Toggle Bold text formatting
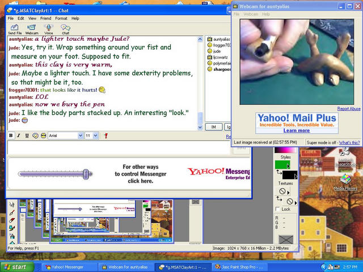Screen dimensions: 363x272 pyautogui.click(x=11, y=136)
